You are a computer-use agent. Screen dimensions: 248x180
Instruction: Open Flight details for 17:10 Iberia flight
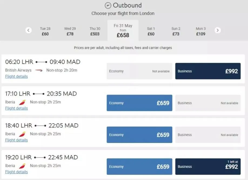(16, 108)
